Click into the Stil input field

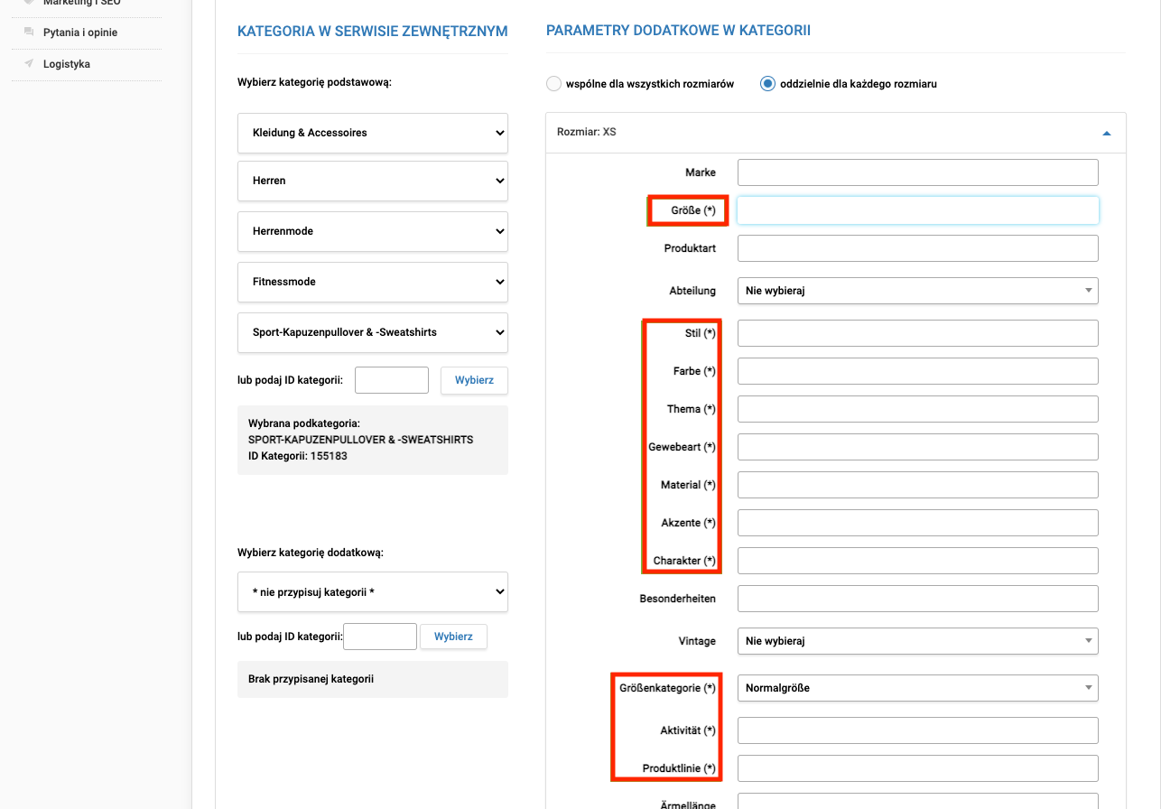[918, 333]
